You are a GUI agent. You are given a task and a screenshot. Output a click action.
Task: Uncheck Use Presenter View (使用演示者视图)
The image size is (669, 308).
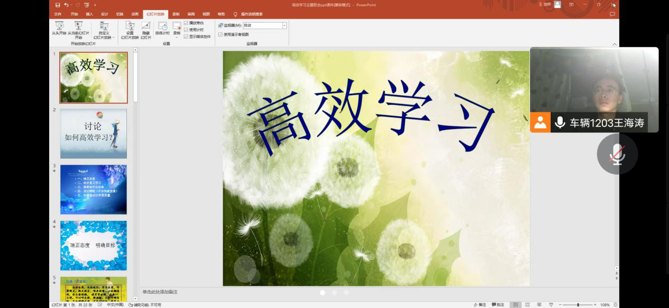pyautogui.click(x=220, y=34)
